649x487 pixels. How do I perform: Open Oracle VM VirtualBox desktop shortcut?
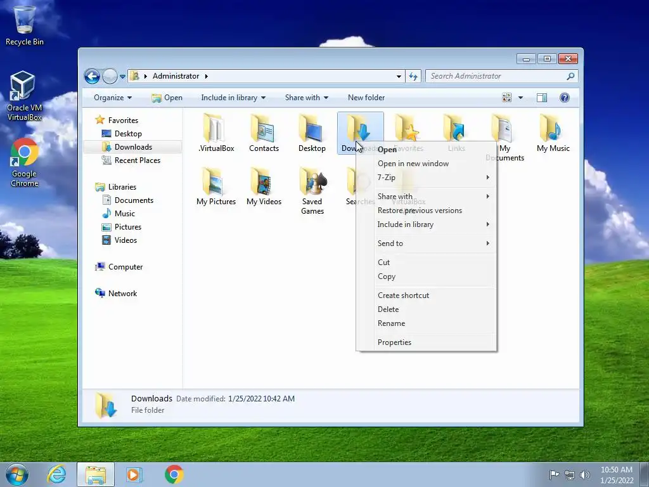coord(25,96)
